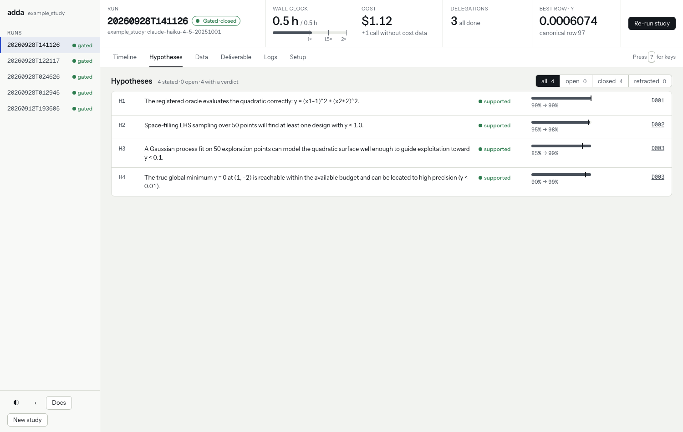Select run 20260928T122117 in sidebar

pyautogui.click(x=50, y=61)
